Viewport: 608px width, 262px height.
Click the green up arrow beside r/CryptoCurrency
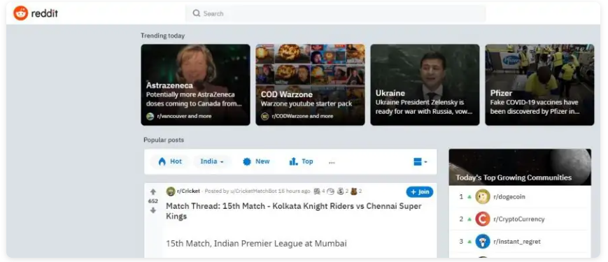click(x=469, y=219)
